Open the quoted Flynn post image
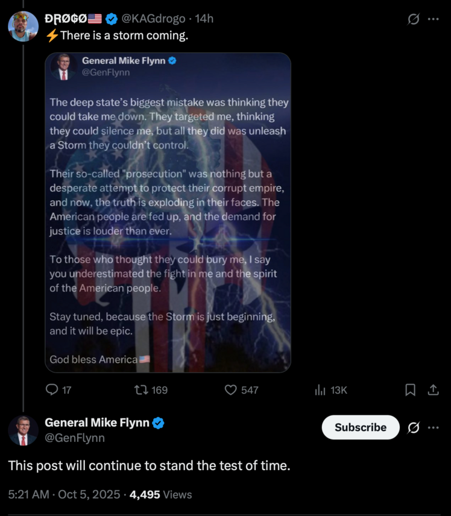Viewport: 451px width, 516px height. pyautogui.click(x=168, y=212)
